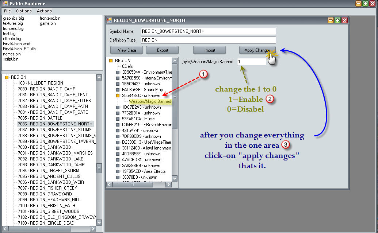Viewport: 378px width, 233px height.
Task: Open the File menu
Action: point(7,11)
